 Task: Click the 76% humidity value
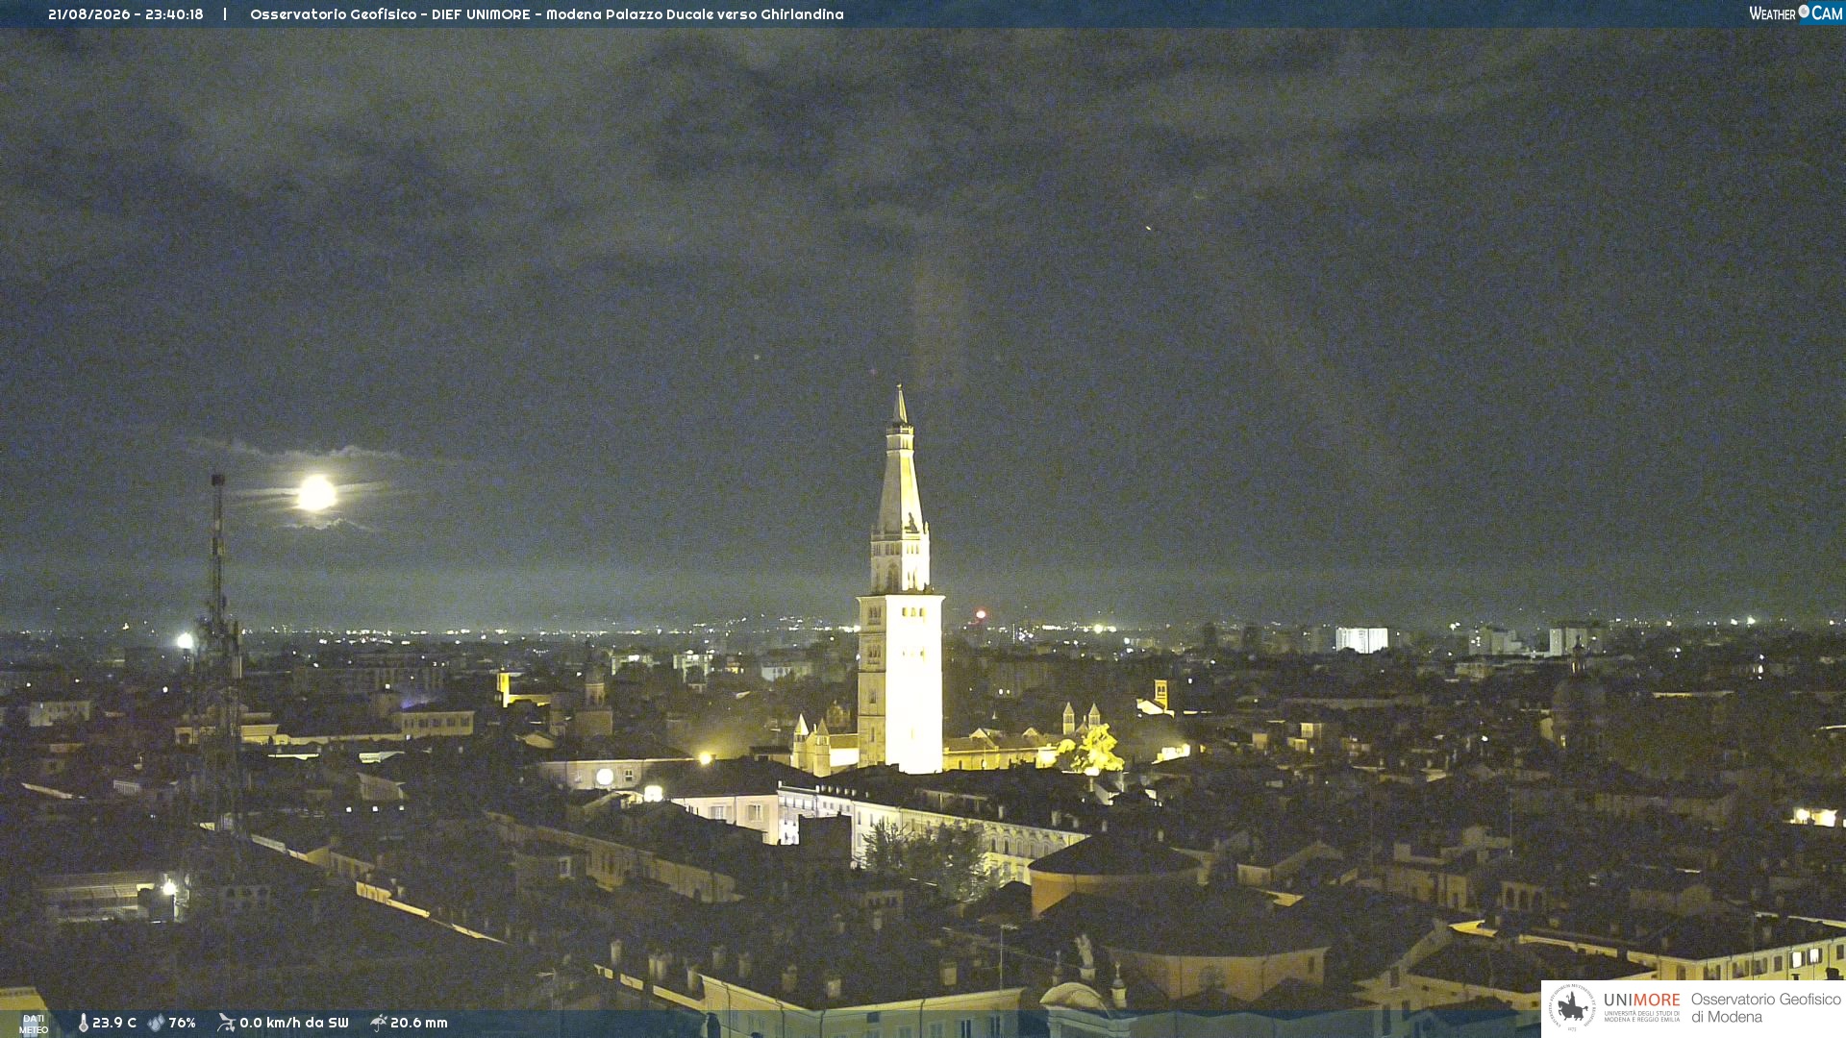[182, 1023]
